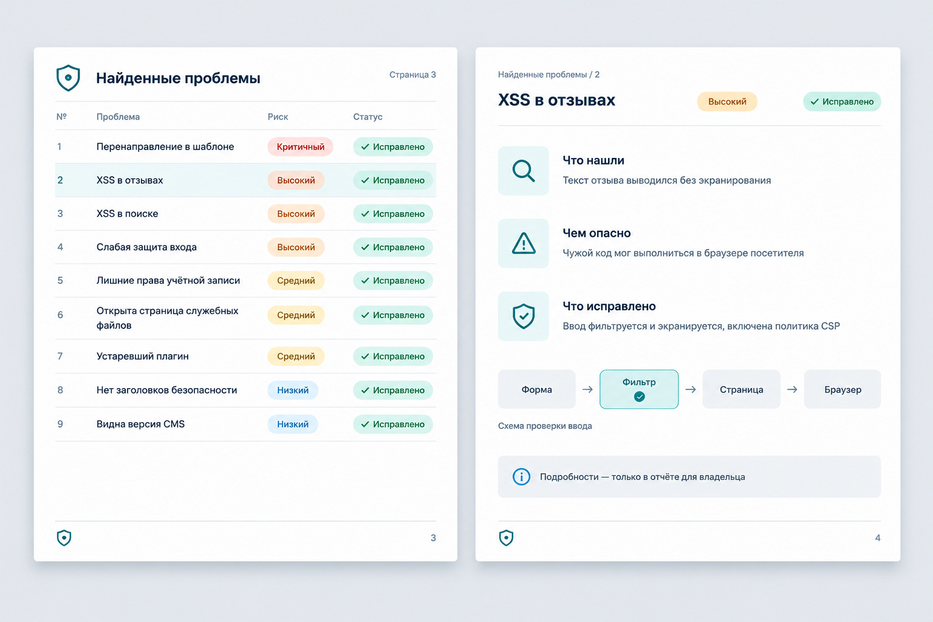Select the Форма step in the scheme

(536, 389)
